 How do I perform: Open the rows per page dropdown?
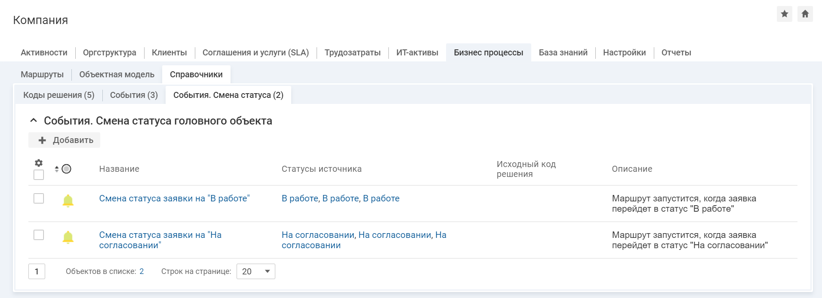[x=256, y=271]
